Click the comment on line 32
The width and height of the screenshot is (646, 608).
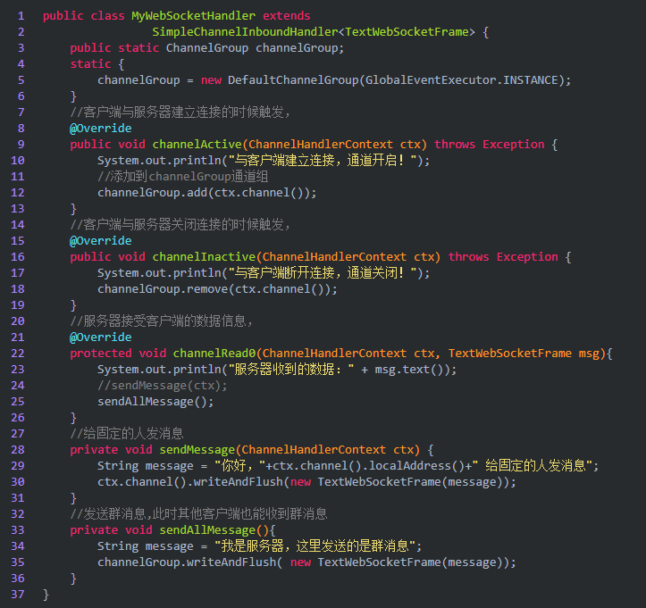pyautogui.click(x=198, y=513)
